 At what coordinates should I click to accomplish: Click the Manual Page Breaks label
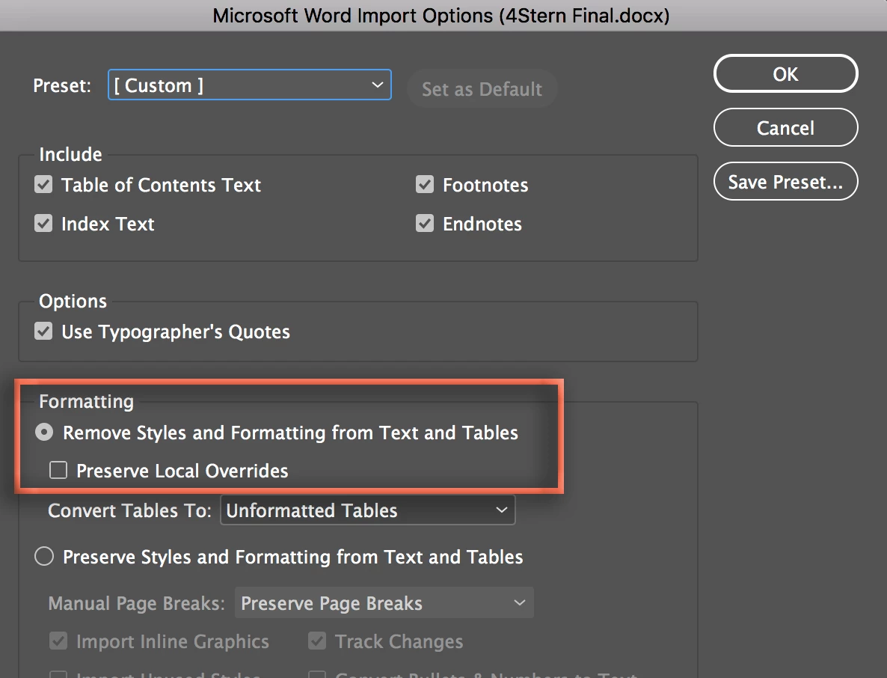[x=137, y=603]
